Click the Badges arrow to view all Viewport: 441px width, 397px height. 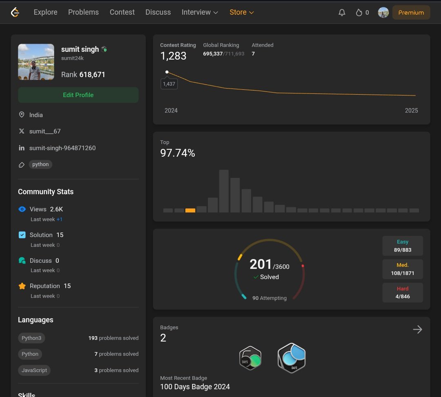pos(417,329)
